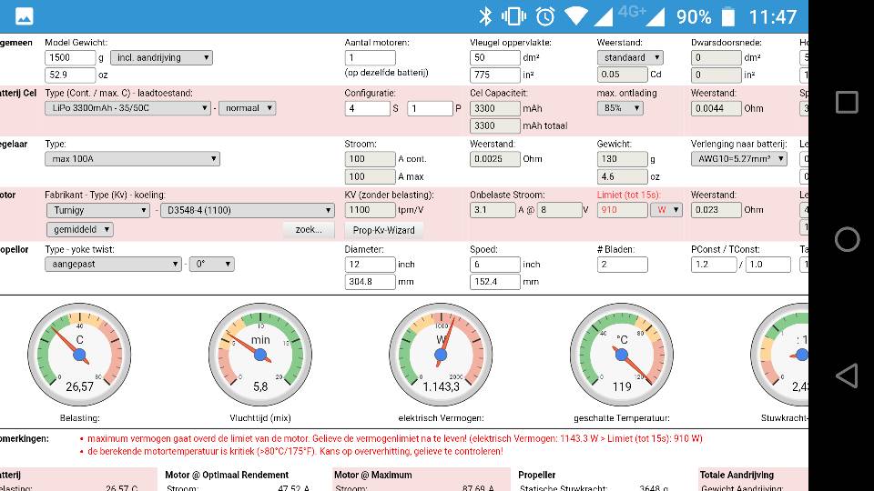
Task: Open the propeller type 'aangepast' dropdown
Action: click(113, 264)
